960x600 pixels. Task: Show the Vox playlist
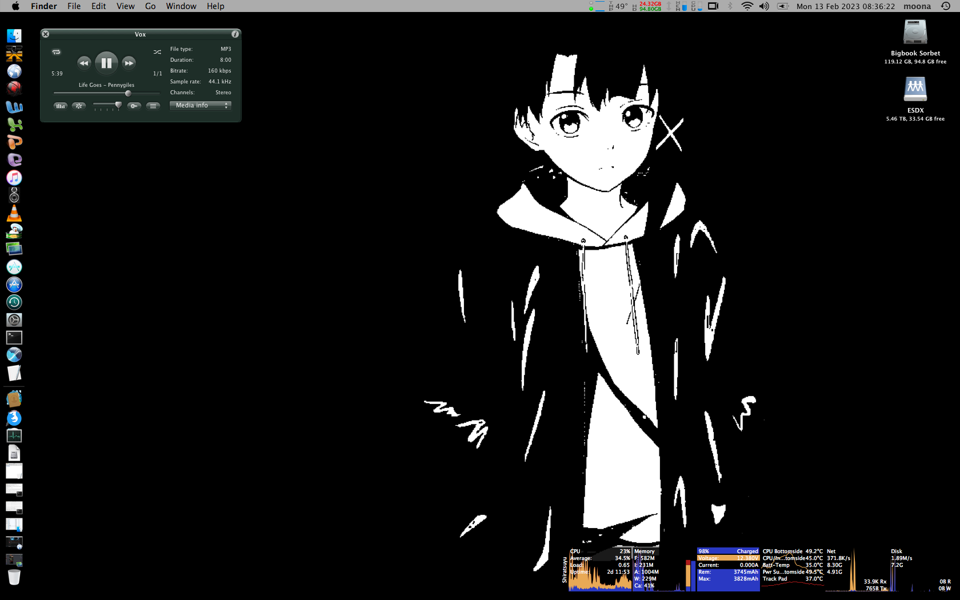tap(153, 106)
